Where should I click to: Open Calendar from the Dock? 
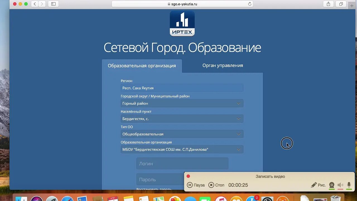[113, 199]
